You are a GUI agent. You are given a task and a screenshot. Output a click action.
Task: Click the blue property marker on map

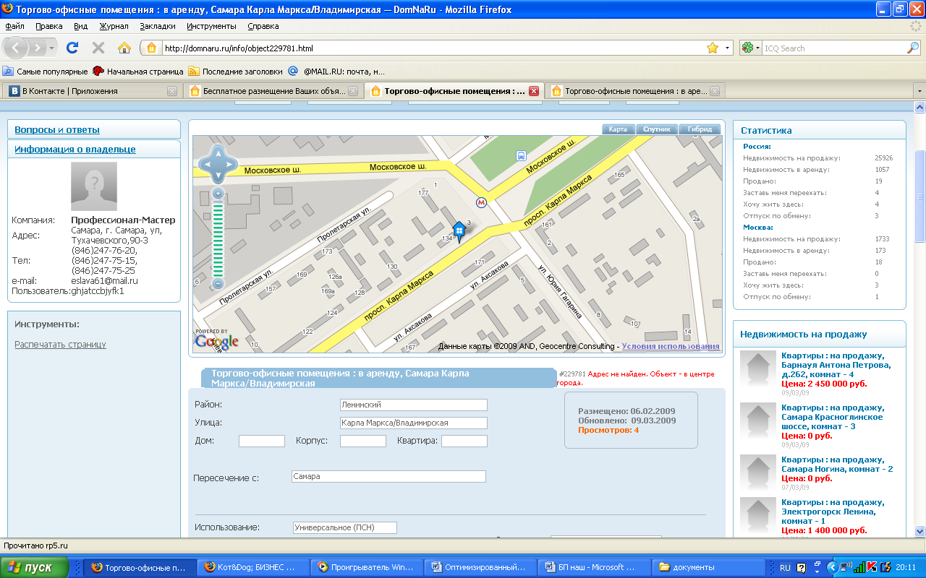tap(458, 232)
